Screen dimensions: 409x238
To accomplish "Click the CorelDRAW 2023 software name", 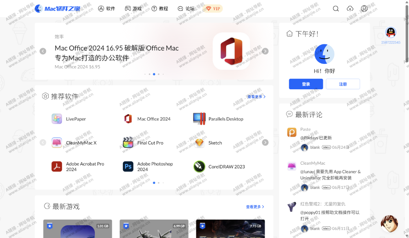I will pos(227,167).
